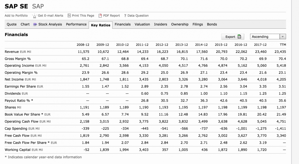
Task: View the Insiders tab
Action: tap(161, 24)
